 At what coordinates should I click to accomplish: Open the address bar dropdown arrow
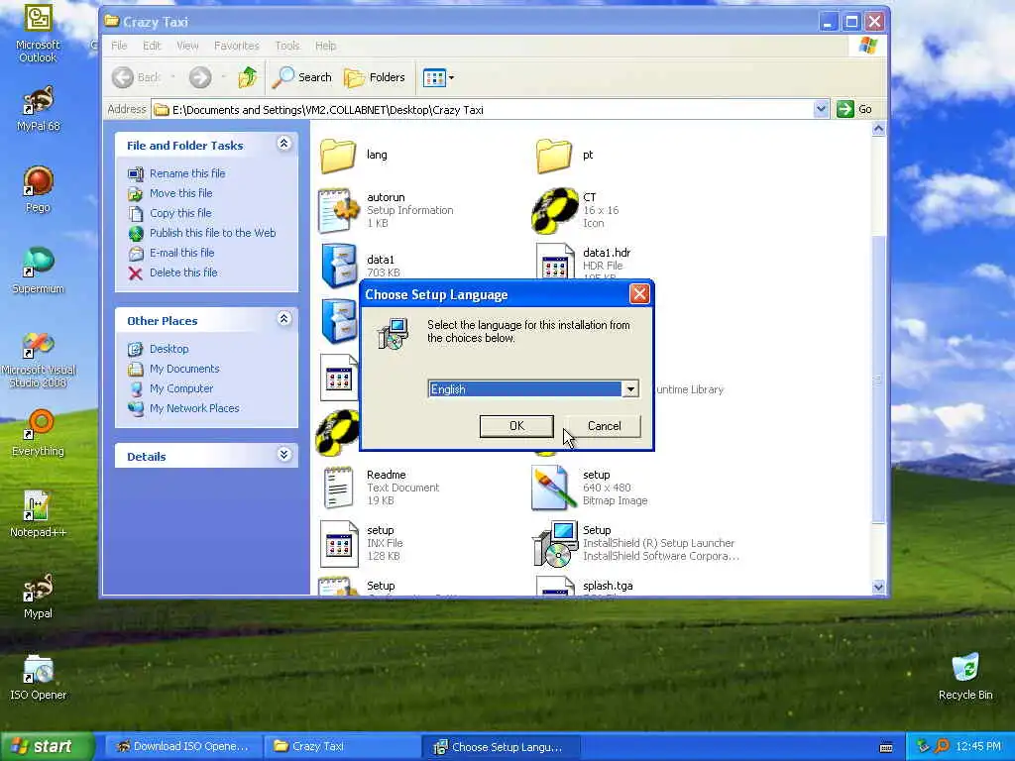(x=821, y=109)
